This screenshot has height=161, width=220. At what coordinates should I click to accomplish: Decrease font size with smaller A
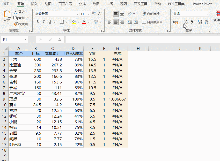[100, 14]
